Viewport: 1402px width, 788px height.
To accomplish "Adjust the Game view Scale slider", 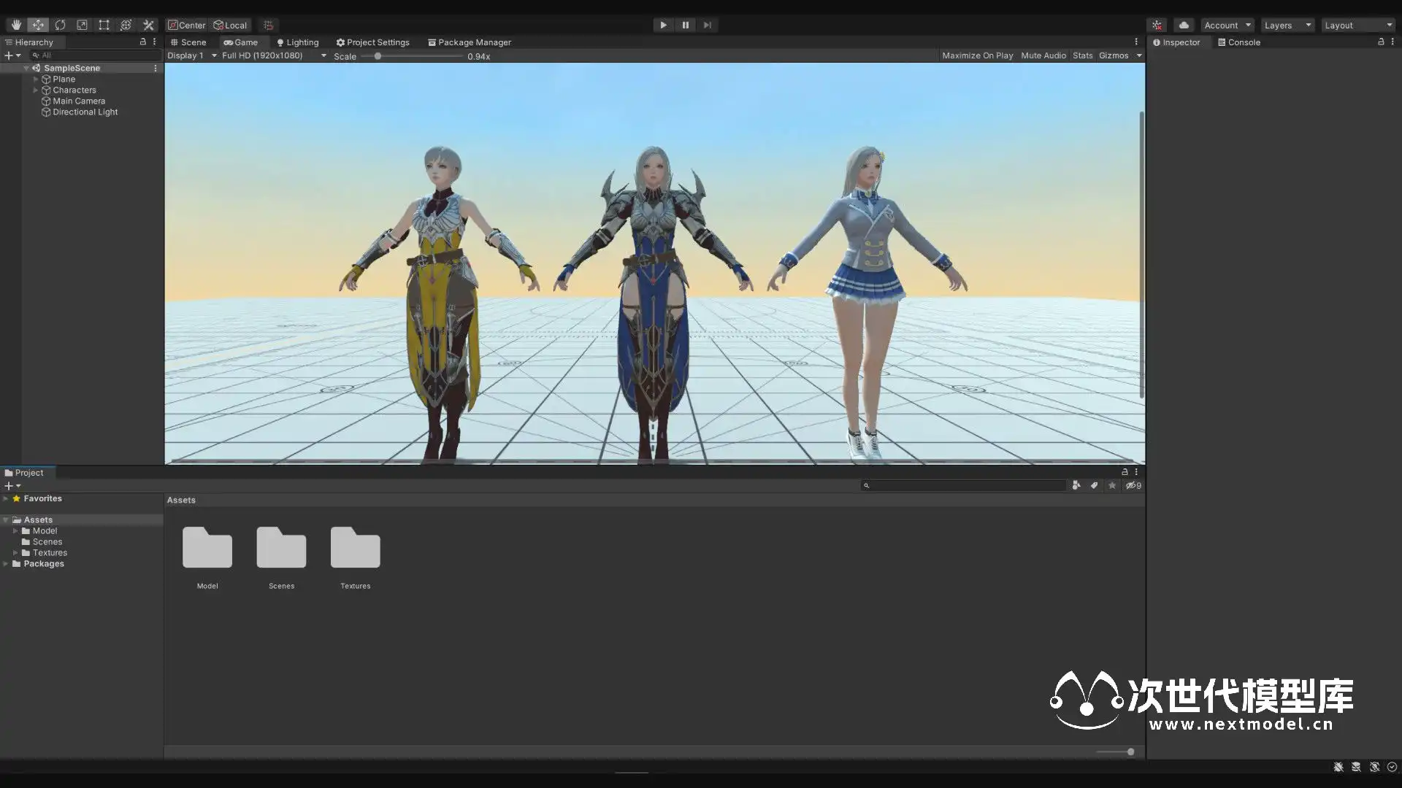I will click(x=378, y=56).
